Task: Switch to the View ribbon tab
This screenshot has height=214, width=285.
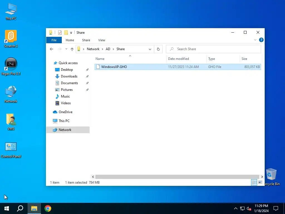Action: pyautogui.click(x=102, y=40)
